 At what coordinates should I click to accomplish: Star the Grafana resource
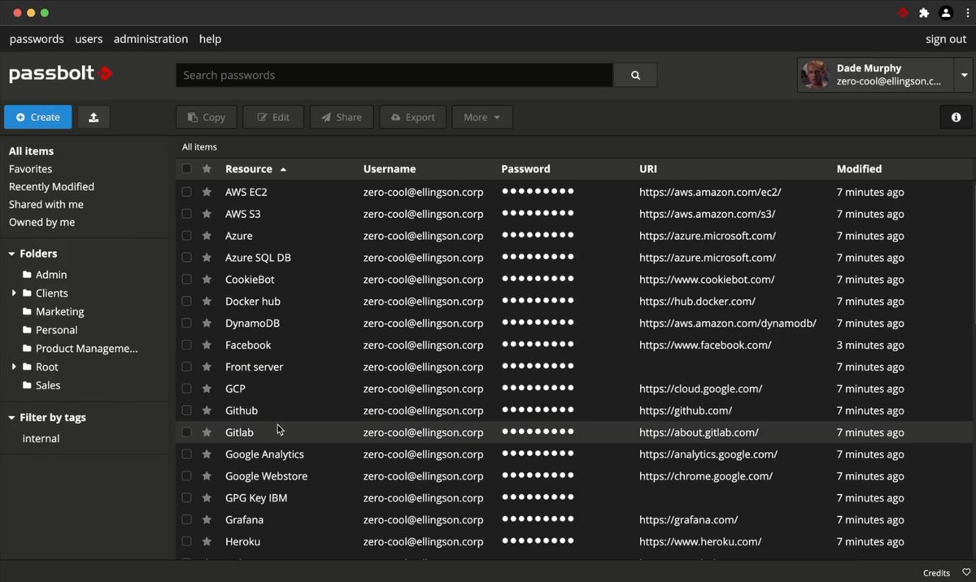(x=207, y=520)
